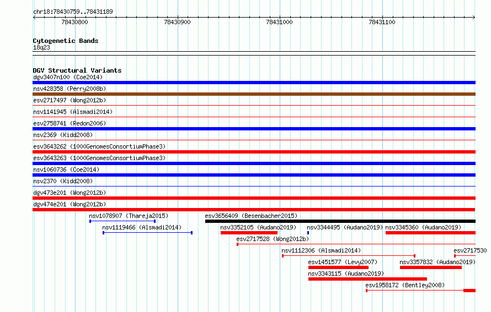
Task: Open the esv2717530 variant label
Action: [471, 250]
